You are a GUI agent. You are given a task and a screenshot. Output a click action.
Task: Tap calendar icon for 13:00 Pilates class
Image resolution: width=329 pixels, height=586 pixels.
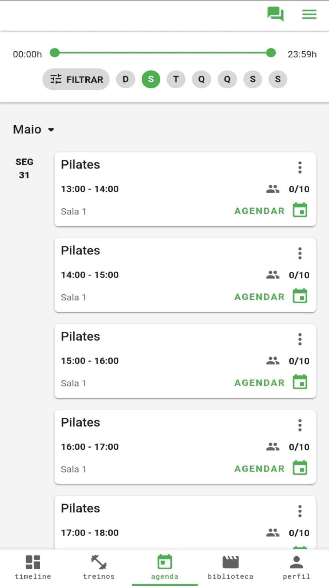point(300,210)
